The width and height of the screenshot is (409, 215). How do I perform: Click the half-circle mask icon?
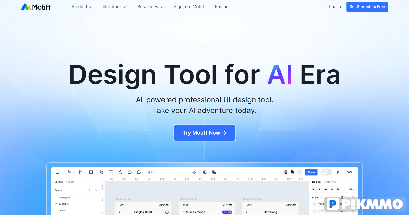(204, 172)
